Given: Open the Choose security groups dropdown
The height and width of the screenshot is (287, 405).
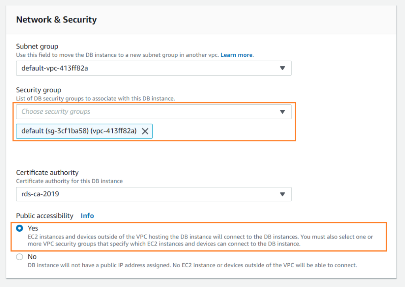Looking at the screenshot, I should pyautogui.click(x=153, y=112).
